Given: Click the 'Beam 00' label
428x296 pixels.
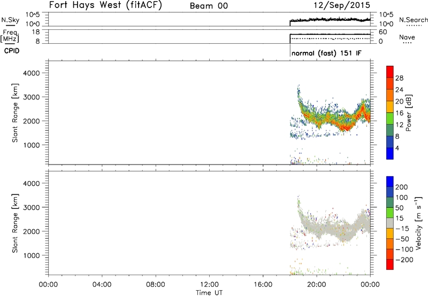Looking at the screenshot, I should tap(209, 6).
